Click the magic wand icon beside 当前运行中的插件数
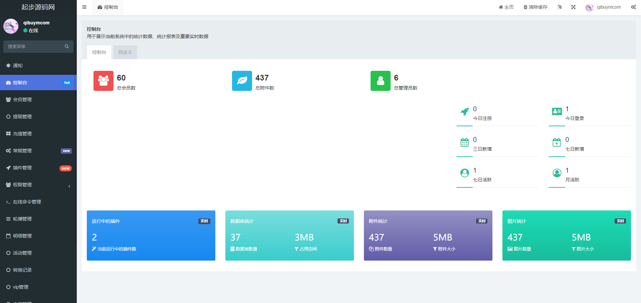 [94, 249]
